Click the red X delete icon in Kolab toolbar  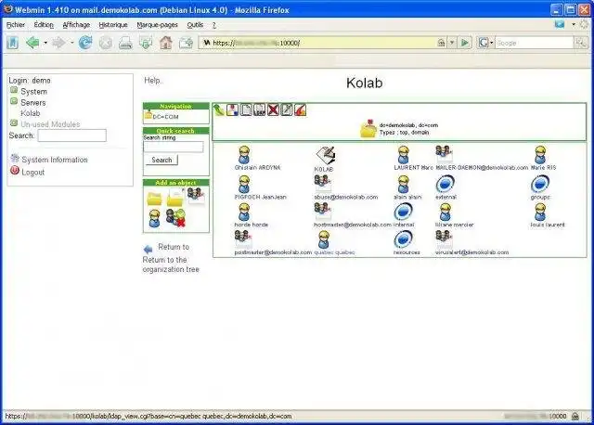[273, 109]
